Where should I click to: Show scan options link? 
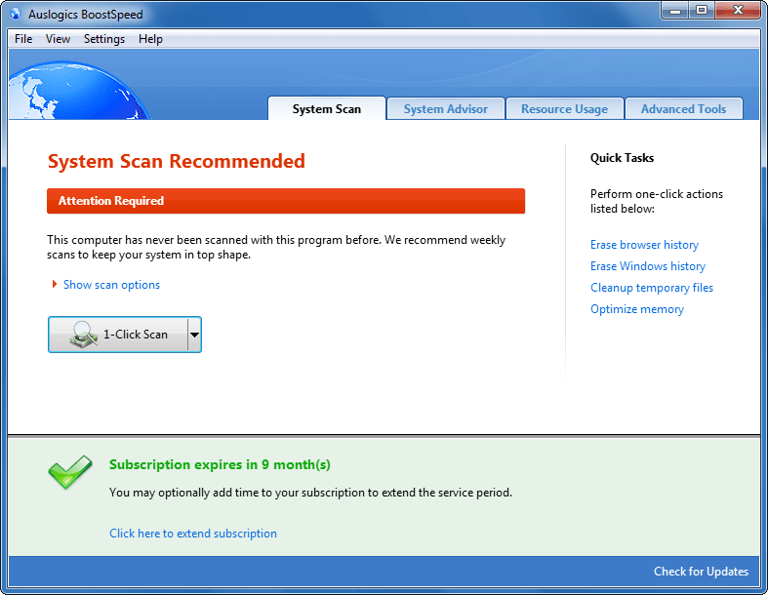point(111,285)
